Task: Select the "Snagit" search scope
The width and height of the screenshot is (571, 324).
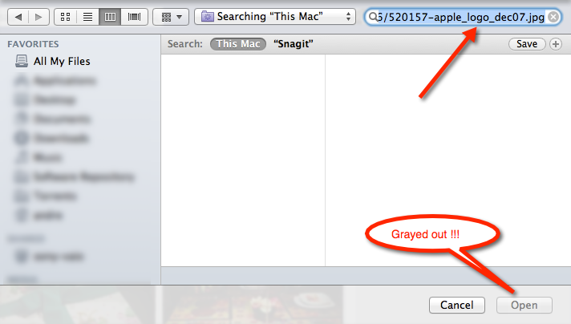Action: coord(294,44)
